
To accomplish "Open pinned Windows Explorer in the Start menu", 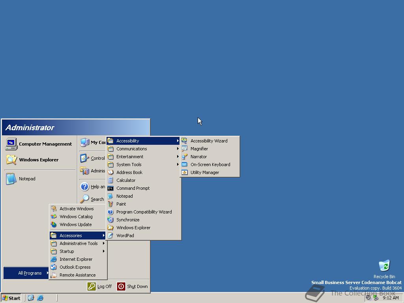I will (39, 160).
